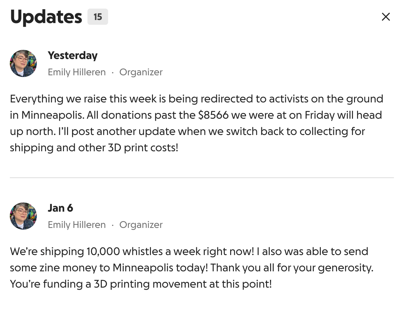This screenshot has width=400, height=310.
Task: Click the Updates heading
Action: point(46,17)
